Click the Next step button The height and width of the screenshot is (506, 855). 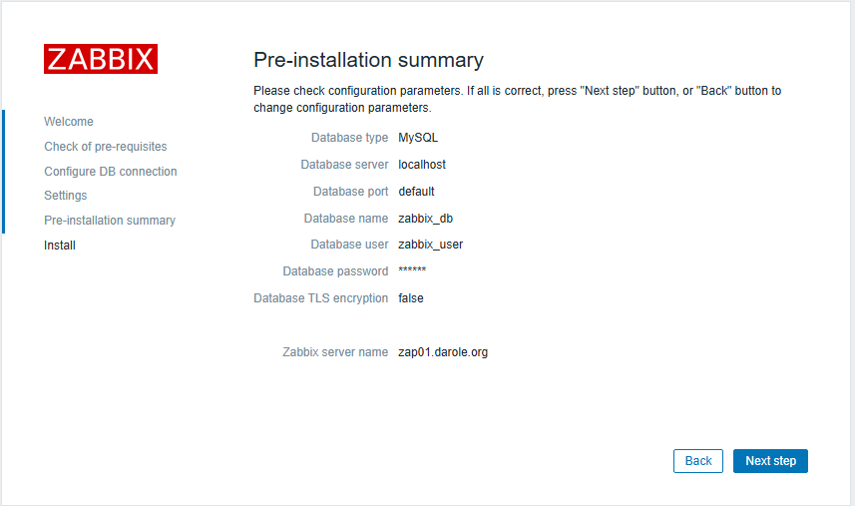point(770,461)
